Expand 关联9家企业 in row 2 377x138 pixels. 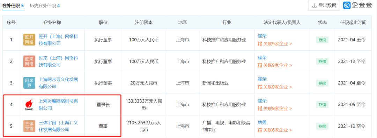275,65
